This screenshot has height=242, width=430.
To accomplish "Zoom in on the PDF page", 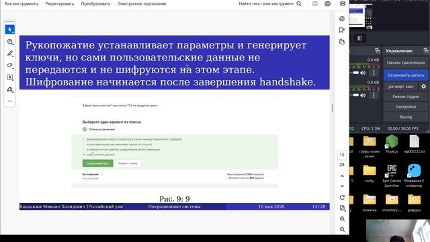I will (x=342, y=218).
